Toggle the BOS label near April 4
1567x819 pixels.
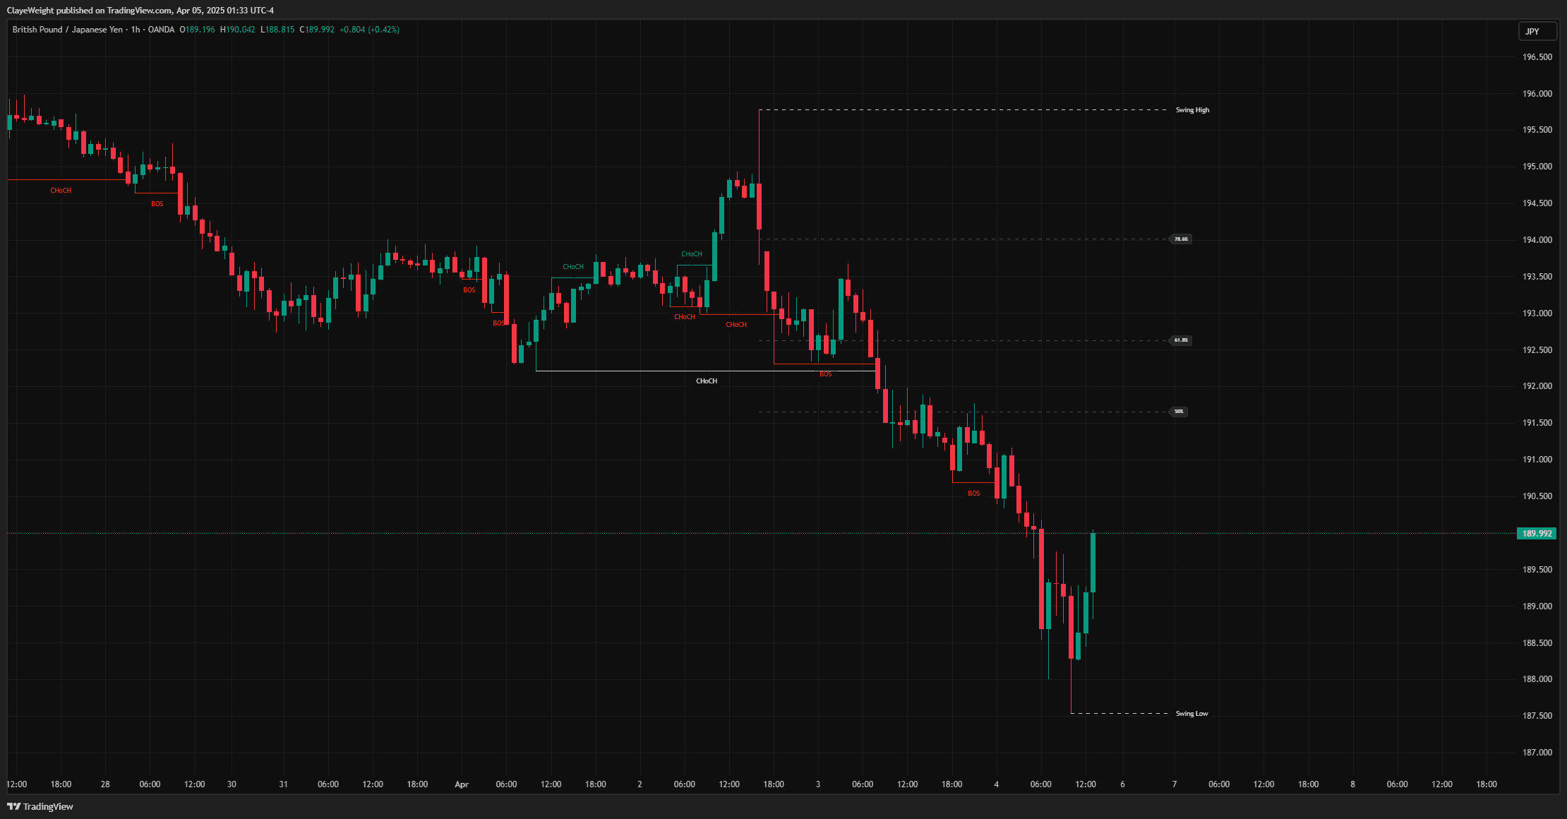pos(974,493)
